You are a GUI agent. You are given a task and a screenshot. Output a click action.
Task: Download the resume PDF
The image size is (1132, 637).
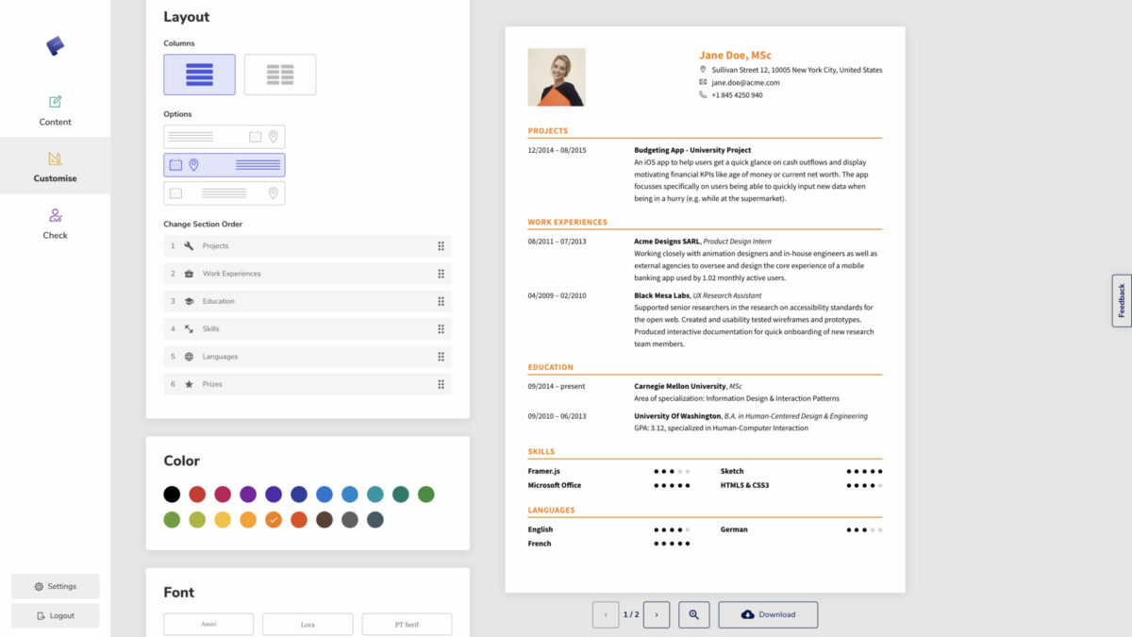[768, 614]
